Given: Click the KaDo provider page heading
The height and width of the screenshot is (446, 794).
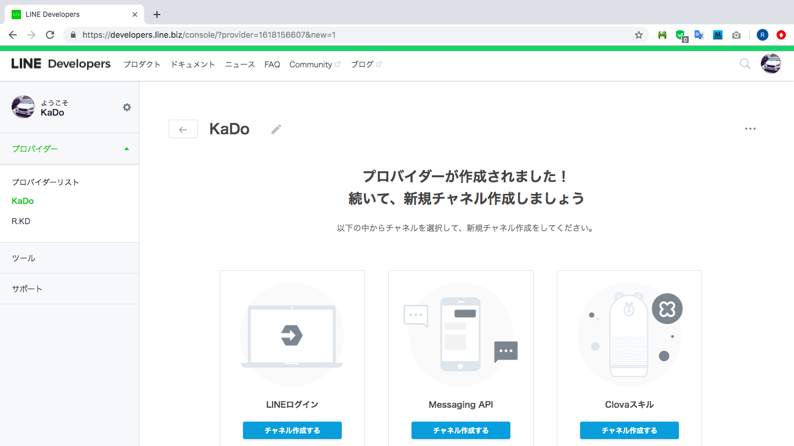Looking at the screenshot, I should pos(230,129).
